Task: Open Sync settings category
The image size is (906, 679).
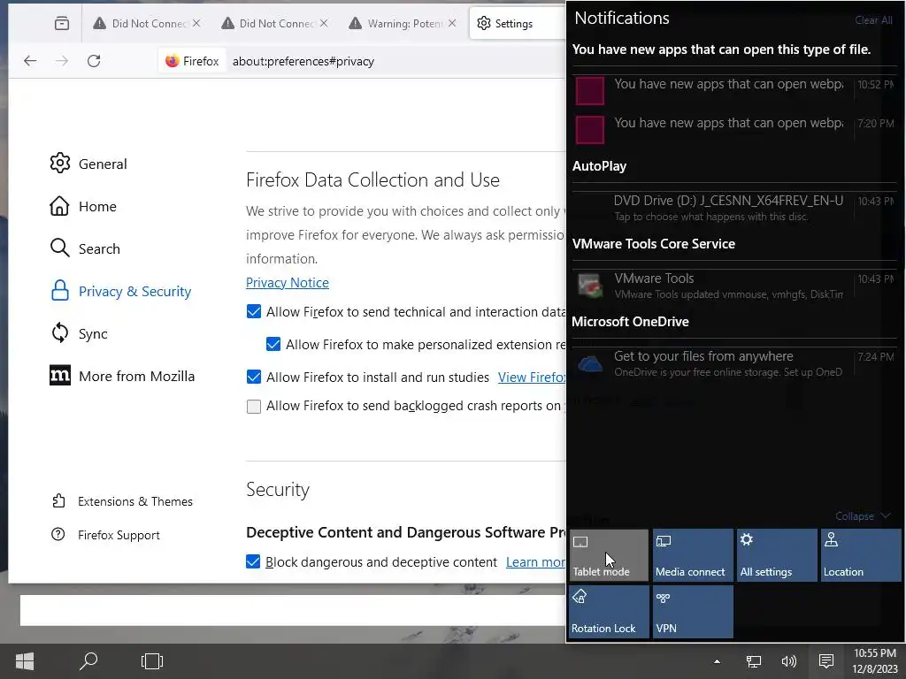Action: coord(78,333)
